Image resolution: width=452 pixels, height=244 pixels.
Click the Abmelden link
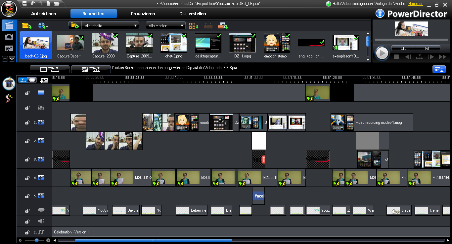click(x=416, y=4)
